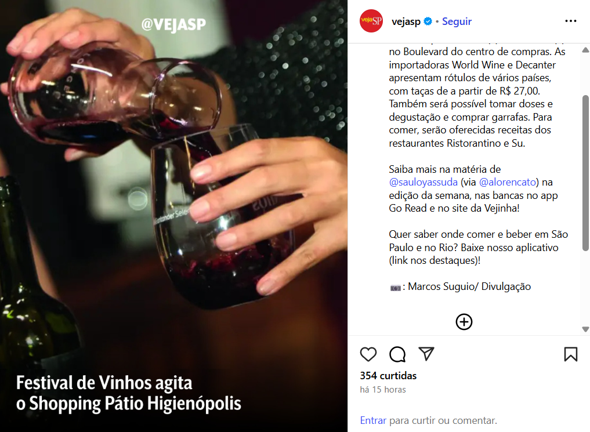The height and width of the screenshot is (432, 590).
Task: Open the vejasp username link
Action: [406, 21]
